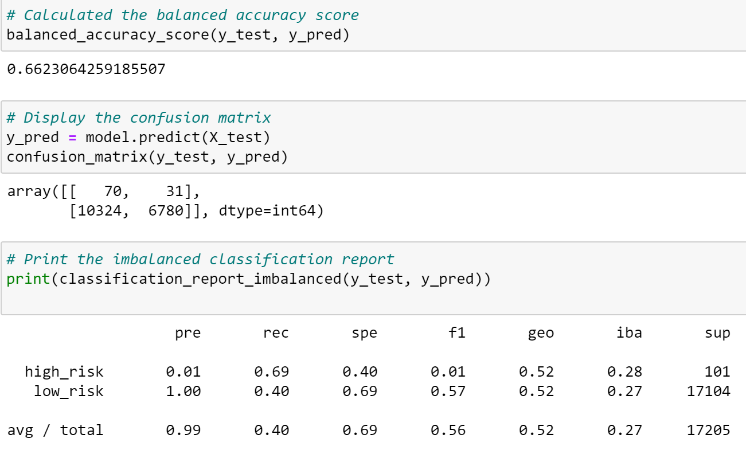Click the print(classification_report_imbalanced...) code line
The image size is (746, 450).
click(249, 279)
